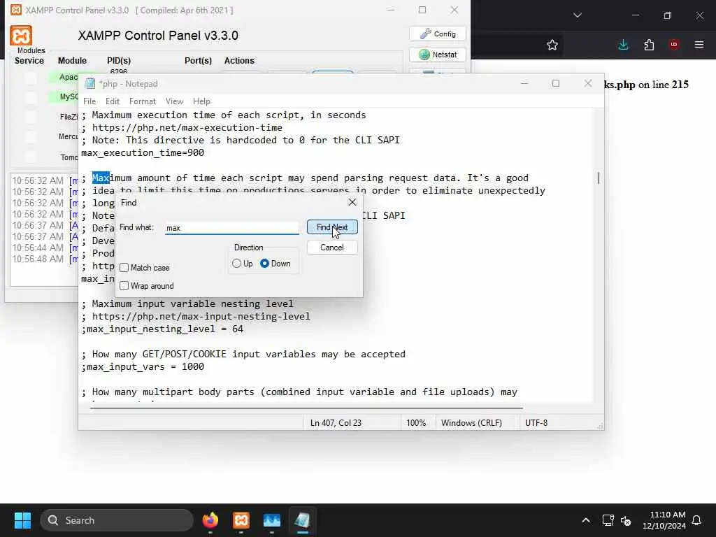Click UTF-8 encoding in status bar
This screenshot has width=716, height=537.
536,423
